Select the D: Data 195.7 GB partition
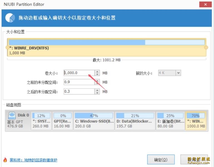This screenshot has width=214, height=167. tap(135, 121)
